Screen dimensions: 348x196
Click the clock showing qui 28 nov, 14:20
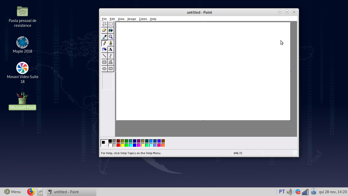point(333,192)
